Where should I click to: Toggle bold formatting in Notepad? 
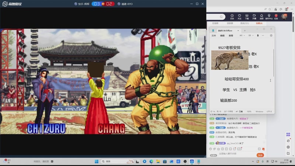pos(258,35)
